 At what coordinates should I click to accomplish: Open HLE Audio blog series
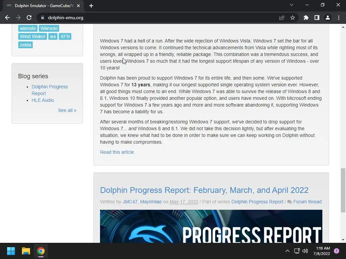[43, 100]
